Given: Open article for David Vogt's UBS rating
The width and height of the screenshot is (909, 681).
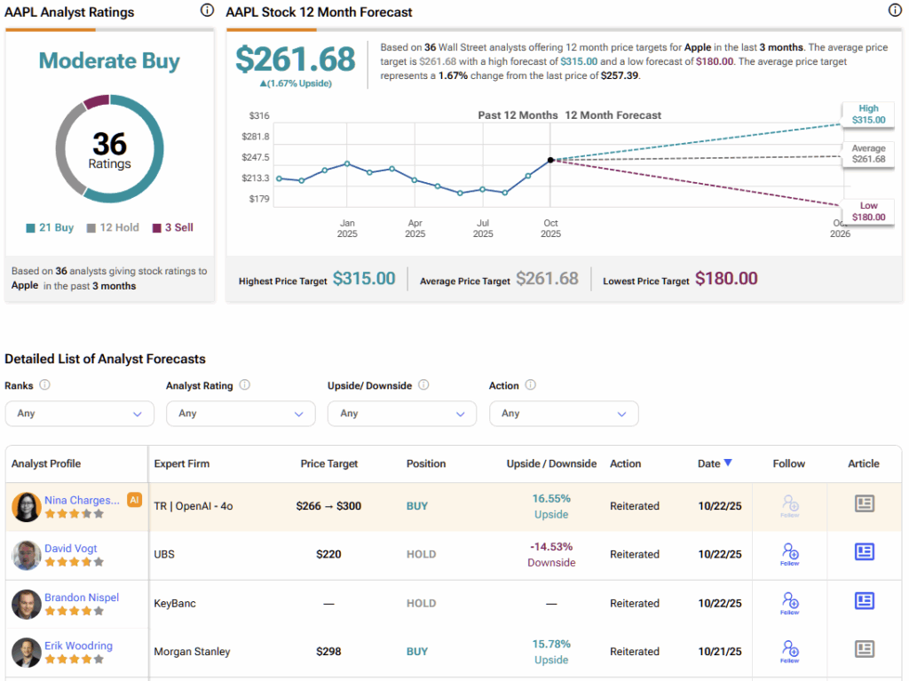Looking at the screenshot, I should [864, 552].
